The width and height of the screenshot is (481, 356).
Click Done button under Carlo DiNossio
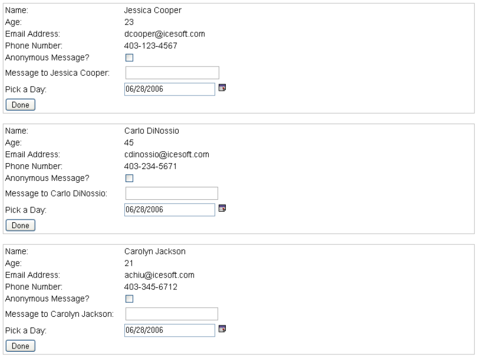pyautogui.click(x=20, y=225)
